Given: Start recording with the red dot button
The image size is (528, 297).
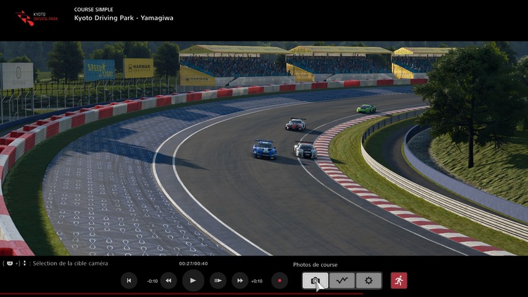Looking at the screenshot, I should tap(280, 281).
